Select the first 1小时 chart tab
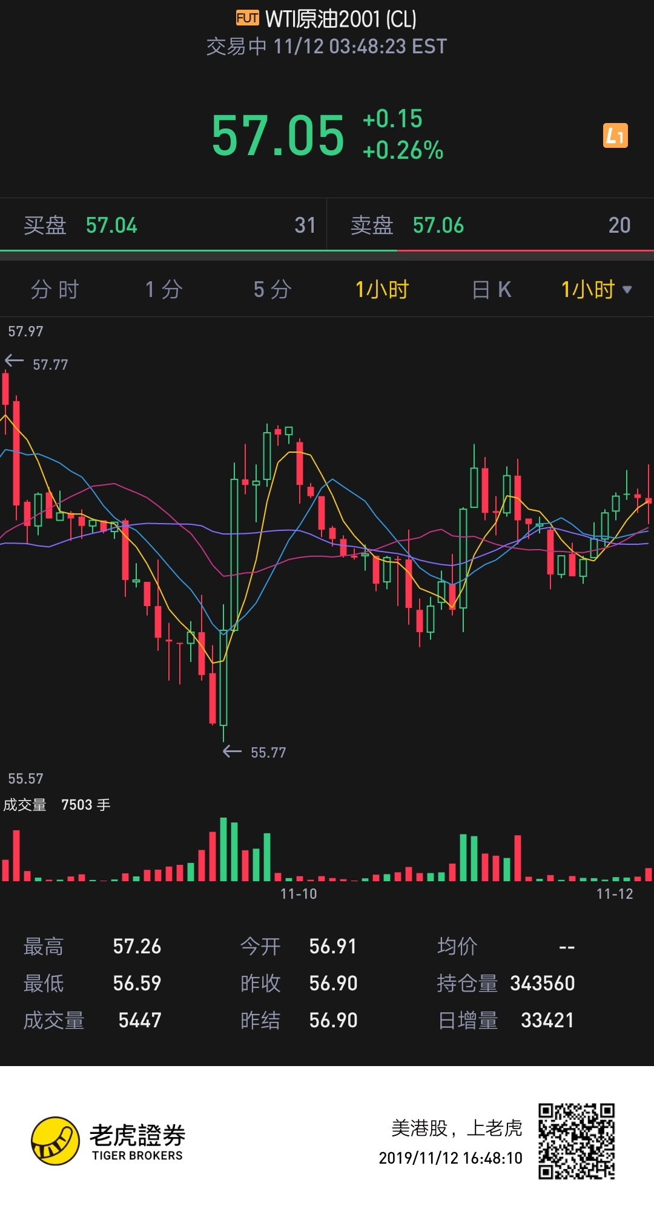The width and height of the screenshot is (654, 1217). click(382, 290)
